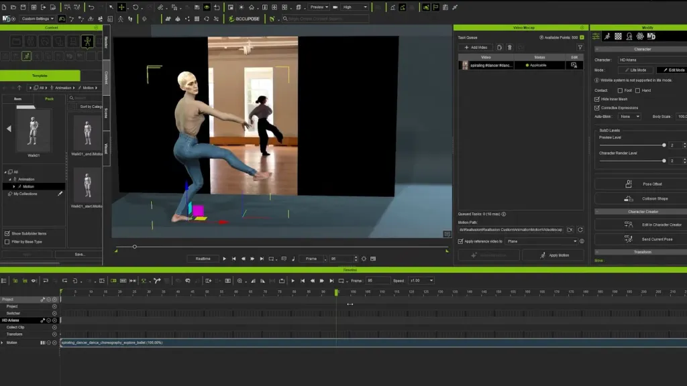Browse for motion path folder icon
The height and width of the screenshot is (386, 687).
pos(570,230)
